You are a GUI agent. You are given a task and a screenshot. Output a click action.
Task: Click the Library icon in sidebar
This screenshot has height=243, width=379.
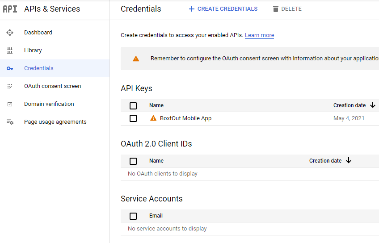coord(10,50)
